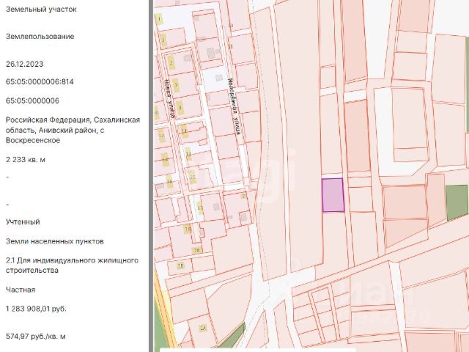This screenshot has width=469, height=352.
Task: Click the 'Молодёжная улица' street label on map
Action: pos(234,106)
